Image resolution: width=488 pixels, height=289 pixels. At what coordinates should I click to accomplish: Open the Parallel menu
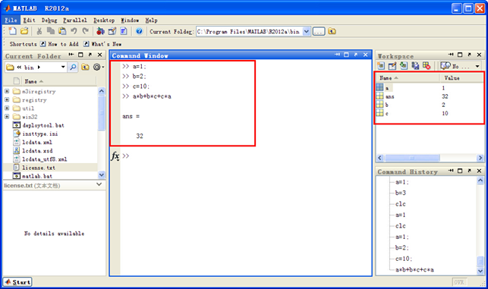75,20
